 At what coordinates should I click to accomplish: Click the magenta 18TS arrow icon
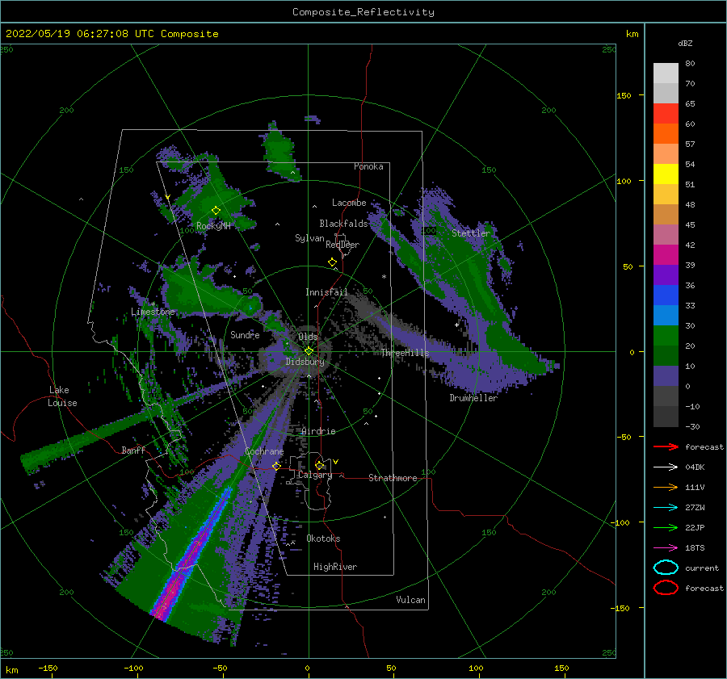click(666, 548)
